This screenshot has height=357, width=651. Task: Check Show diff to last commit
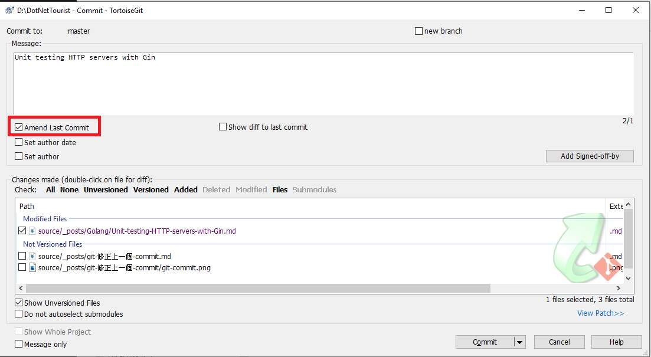pyautogui.click(x=223, y=126)
